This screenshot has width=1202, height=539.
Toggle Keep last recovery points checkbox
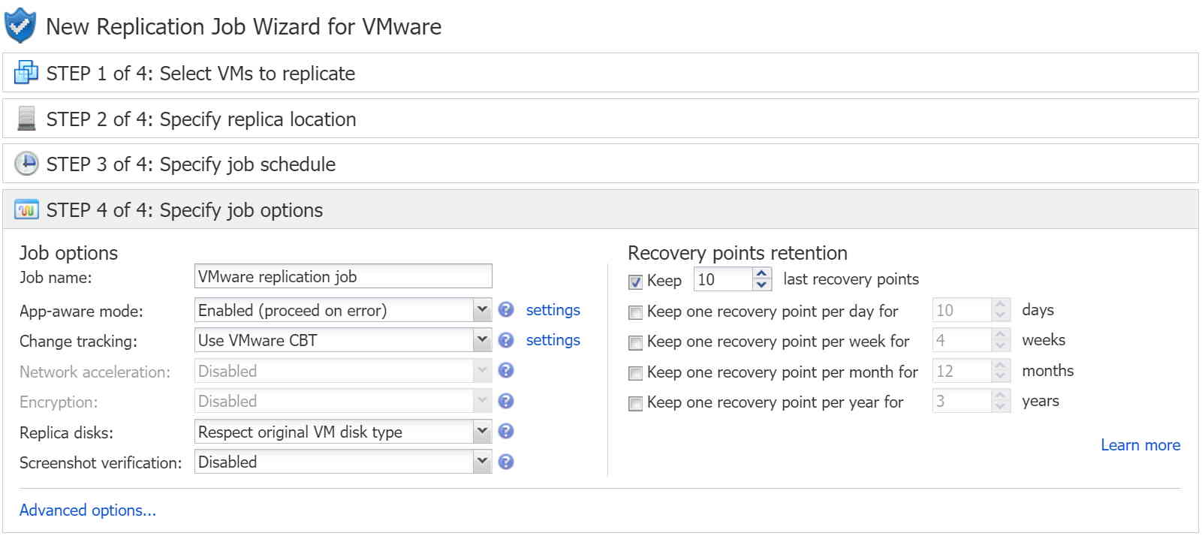coord(635,282)
